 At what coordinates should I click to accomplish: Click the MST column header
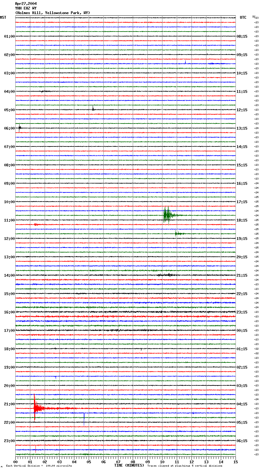click(x=3, y=17)
